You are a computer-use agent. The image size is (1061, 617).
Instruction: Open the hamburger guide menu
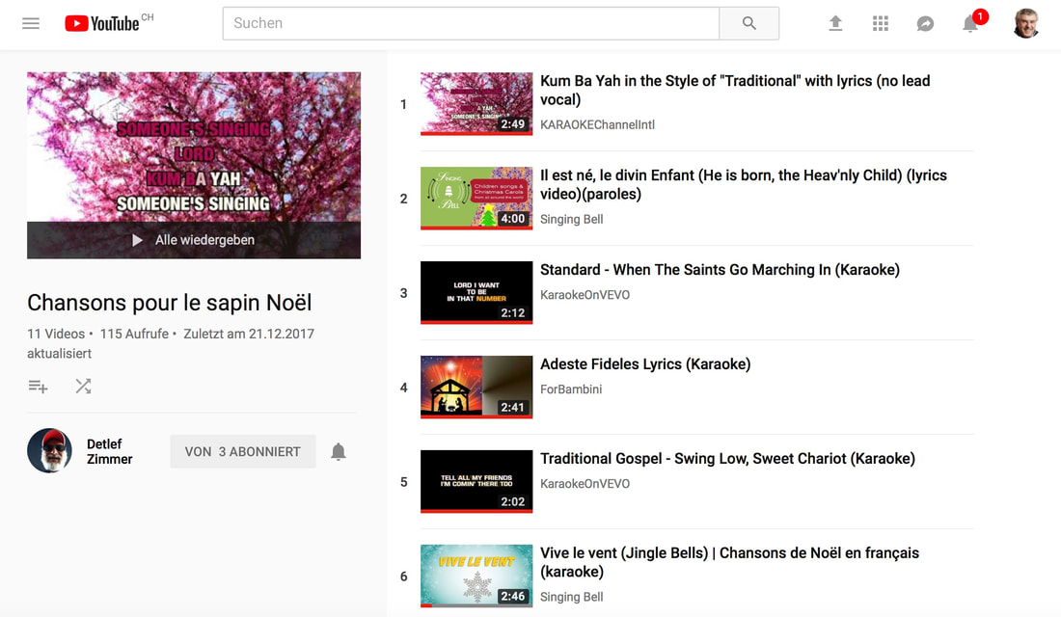31,23
